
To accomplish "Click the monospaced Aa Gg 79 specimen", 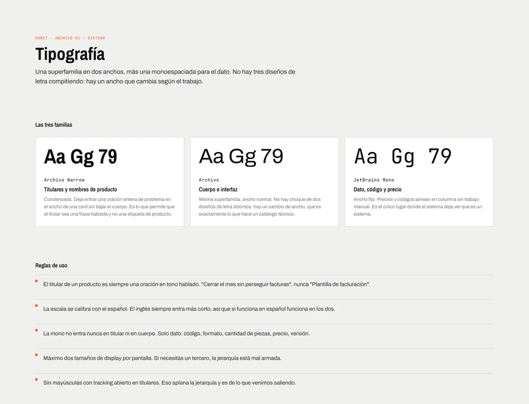I will point(403,157).
